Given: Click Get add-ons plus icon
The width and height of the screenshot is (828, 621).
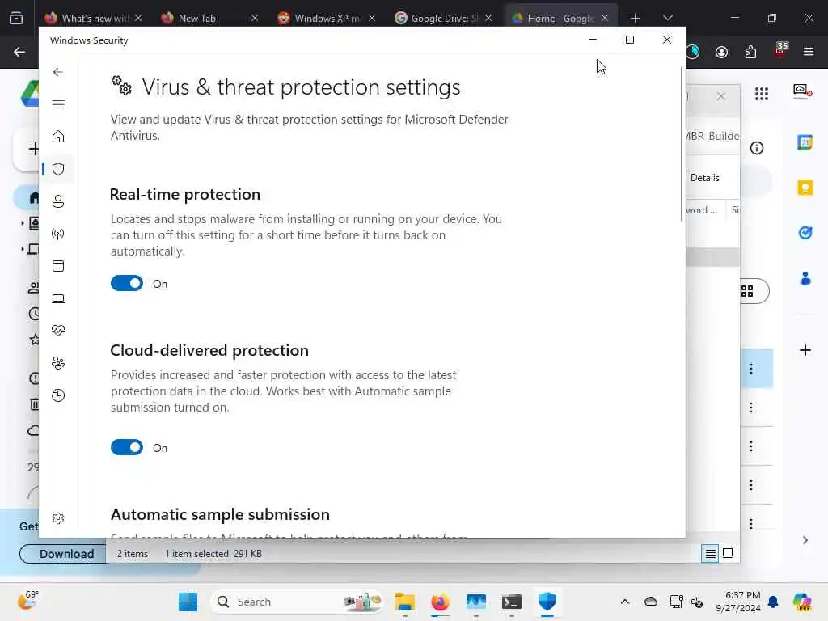Looking at the screenshot, I should (x=805, y=350).
